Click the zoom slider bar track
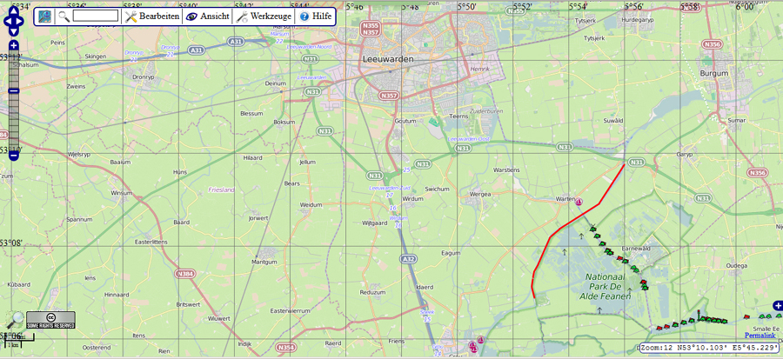Image resolution: width=783 pixels, height=359 pixels. pos(14,122)
